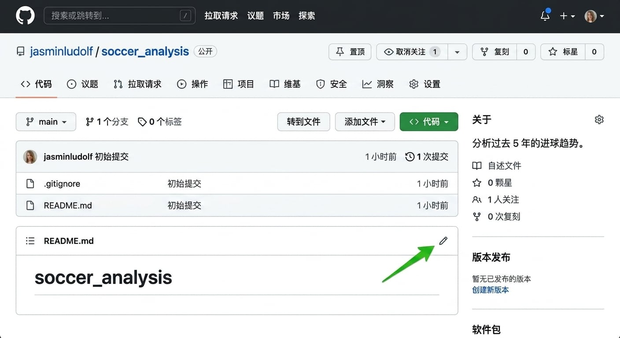Expand the 添加文件 dropdown
620x338 pixels.
(365, 122)
